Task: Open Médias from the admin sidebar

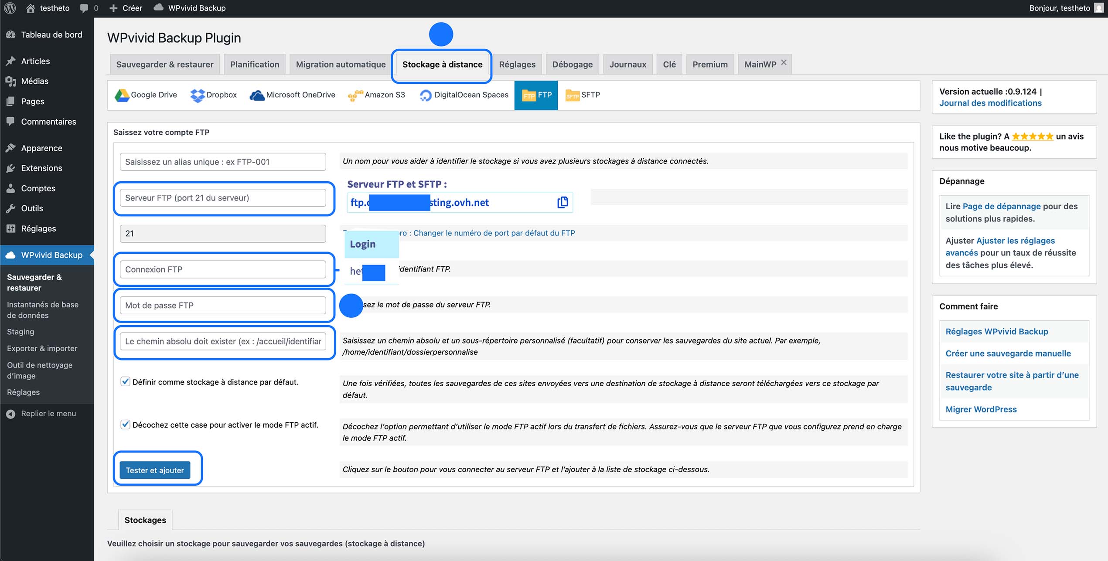Action: pos(34,81)
